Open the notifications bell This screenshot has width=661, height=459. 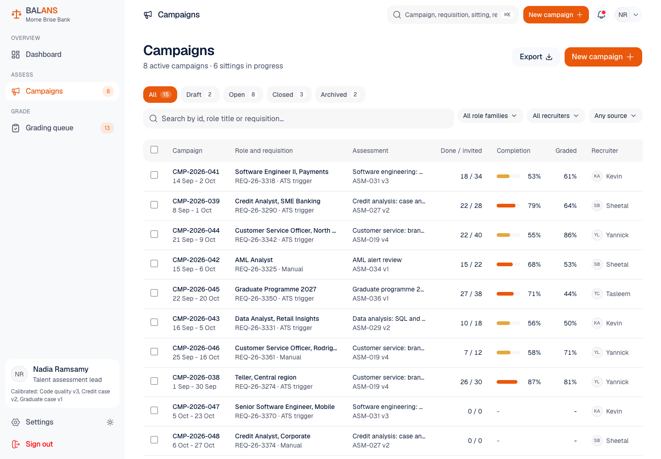point(601,15)
